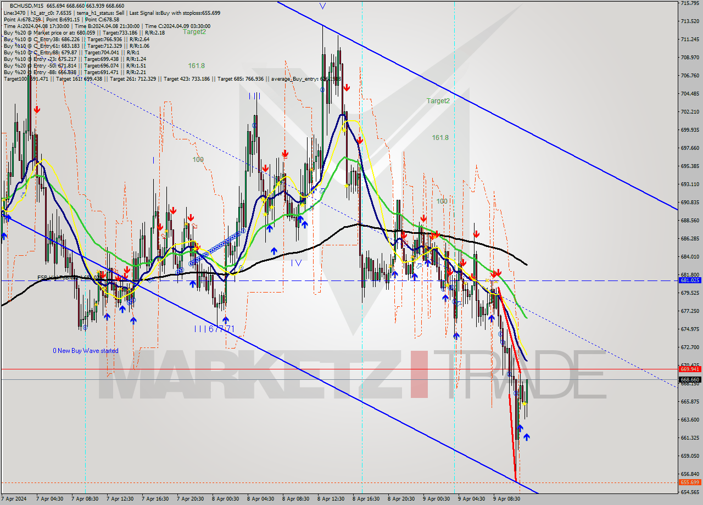Click the '7 Apr 16:30' time label

[x=155, y=499]
